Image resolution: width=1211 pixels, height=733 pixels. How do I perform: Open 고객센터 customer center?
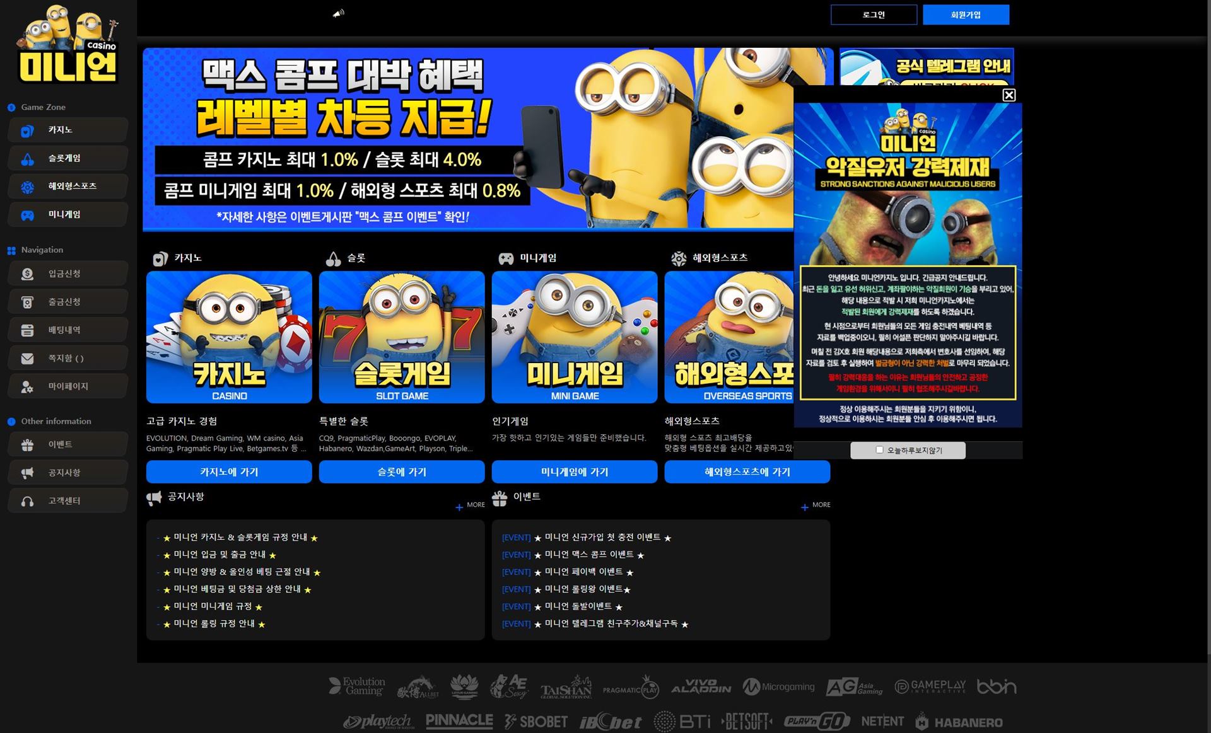tap(68, 501)
